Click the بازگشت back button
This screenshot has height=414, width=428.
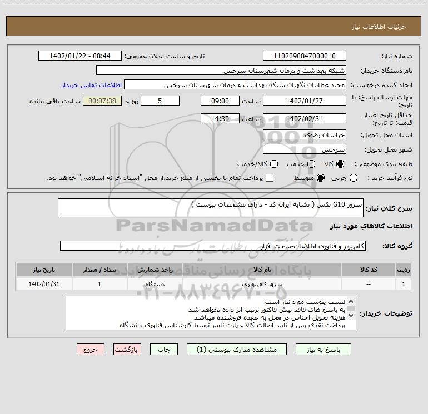click(x=127, y=350)
